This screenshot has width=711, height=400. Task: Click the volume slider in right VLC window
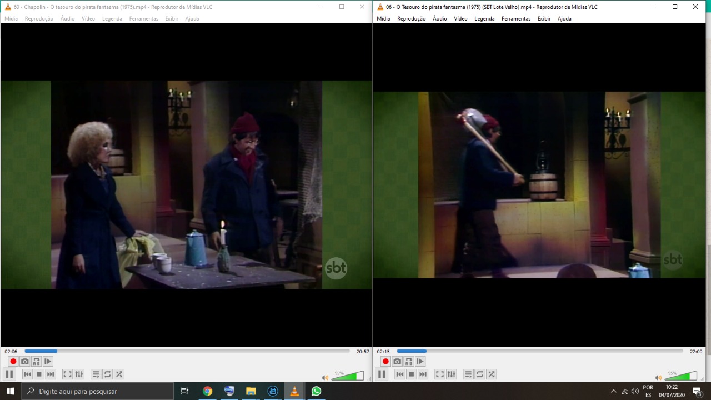click(x=681, y=376)
